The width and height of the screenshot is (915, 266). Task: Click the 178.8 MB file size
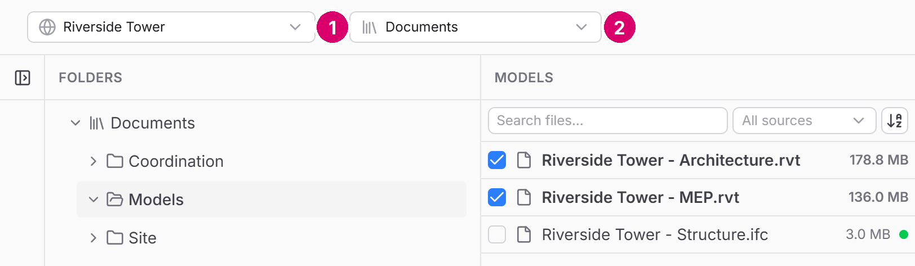coord(879,160)
